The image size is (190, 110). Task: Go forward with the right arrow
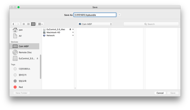(18, 24)
